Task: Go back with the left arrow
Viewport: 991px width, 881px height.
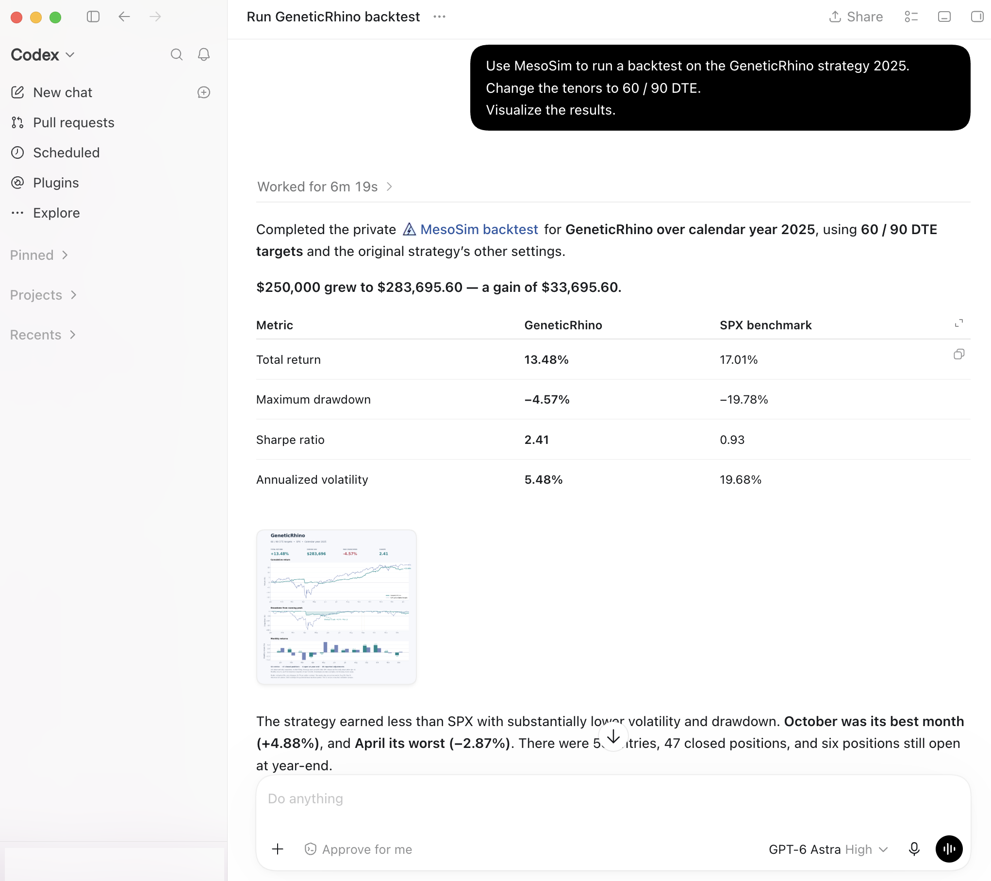Action: (x=124, y=17)
